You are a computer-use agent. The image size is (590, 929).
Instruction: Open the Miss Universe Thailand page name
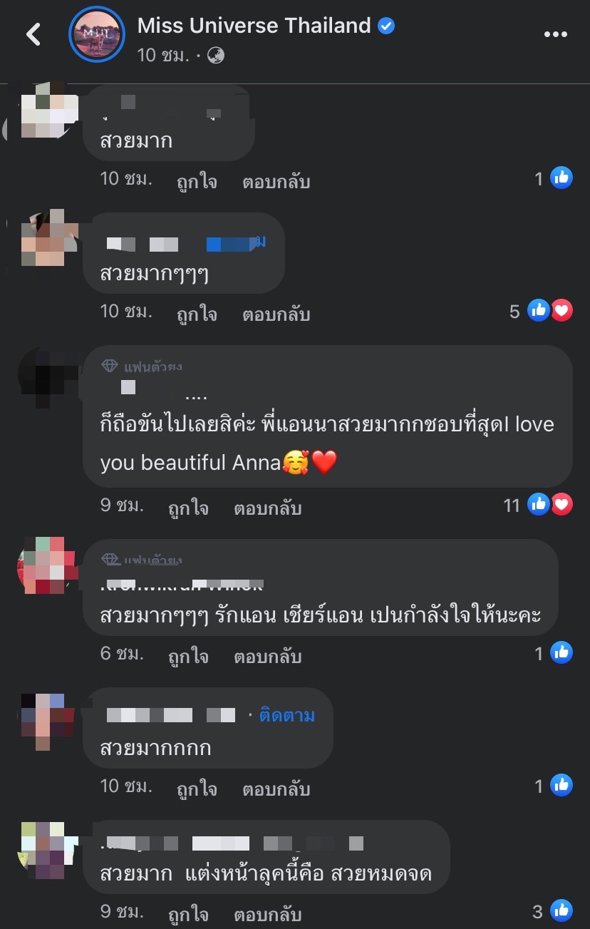(x=254, y=26)
